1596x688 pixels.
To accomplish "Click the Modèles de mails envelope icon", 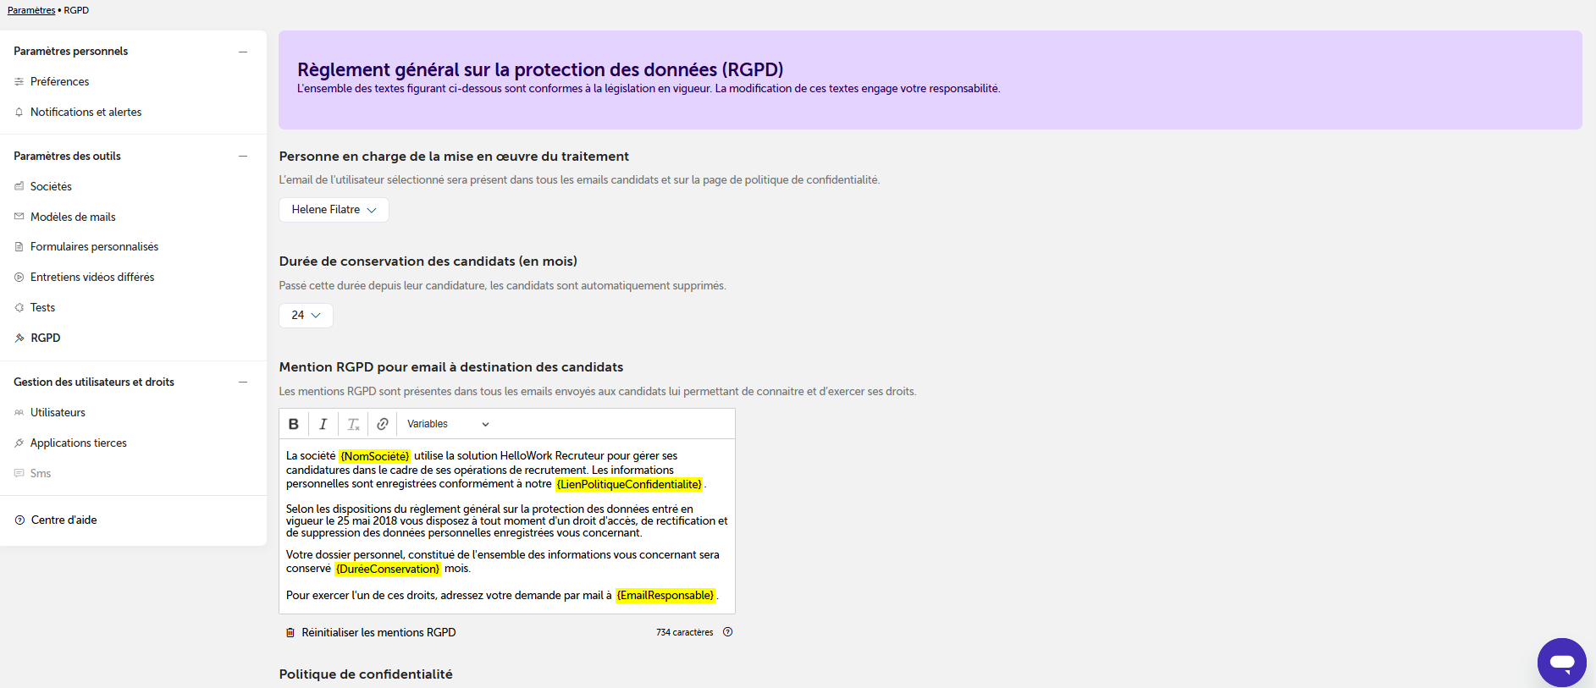I will [19, 217].
